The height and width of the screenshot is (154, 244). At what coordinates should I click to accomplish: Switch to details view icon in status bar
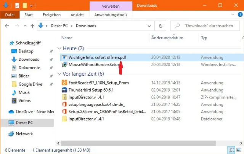[x=231, y=150]
